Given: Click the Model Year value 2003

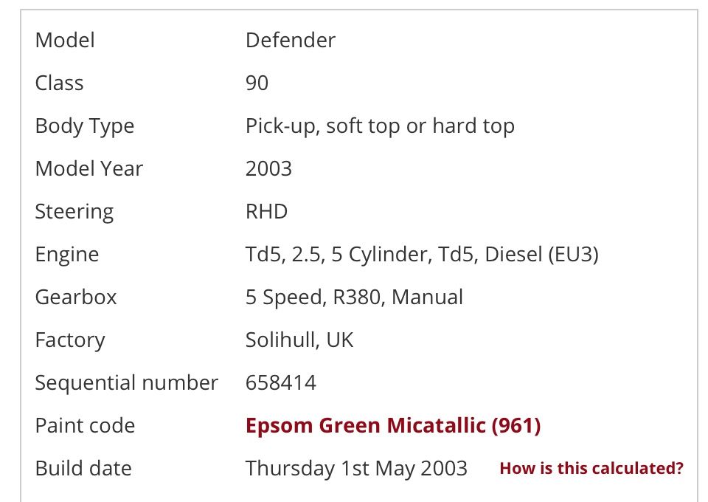Looking at the screenshot, I should point(268,168).
